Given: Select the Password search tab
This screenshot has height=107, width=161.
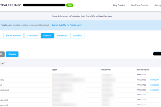Looking at the screenshot, I should (x=62, y=36).
